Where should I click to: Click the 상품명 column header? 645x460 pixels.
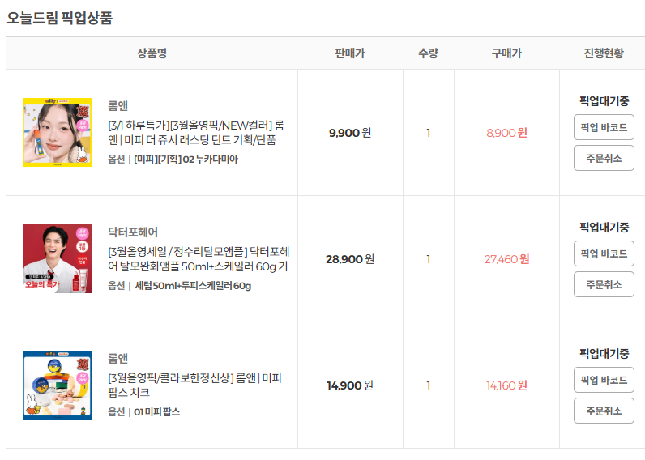coord(152,53)
